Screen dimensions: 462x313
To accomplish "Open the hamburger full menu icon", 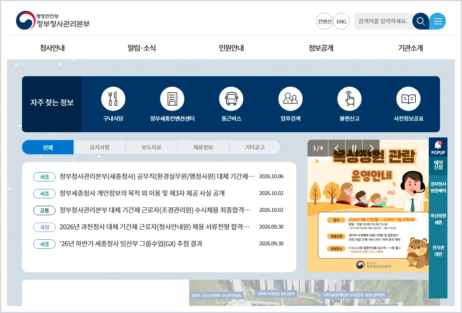I will coord(437,21).
